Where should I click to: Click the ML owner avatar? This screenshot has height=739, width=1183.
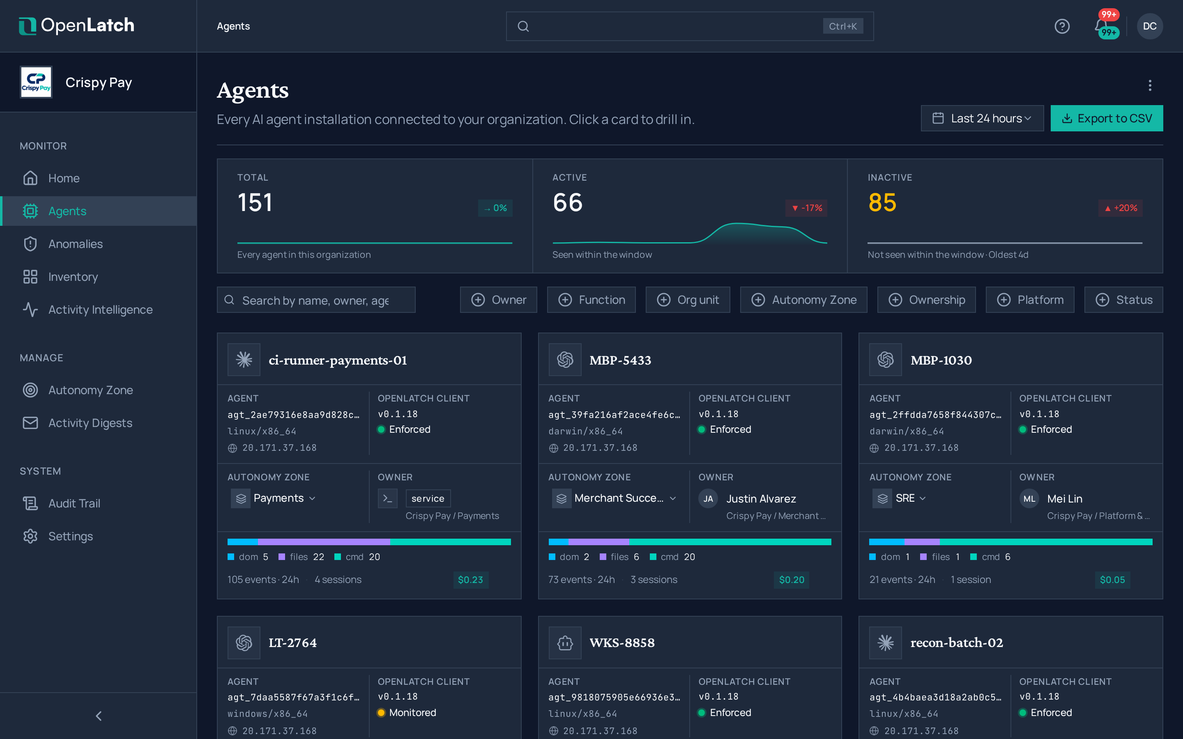[x=1029, y=498]
